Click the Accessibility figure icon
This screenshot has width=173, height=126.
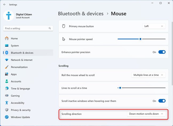point(7,103)
